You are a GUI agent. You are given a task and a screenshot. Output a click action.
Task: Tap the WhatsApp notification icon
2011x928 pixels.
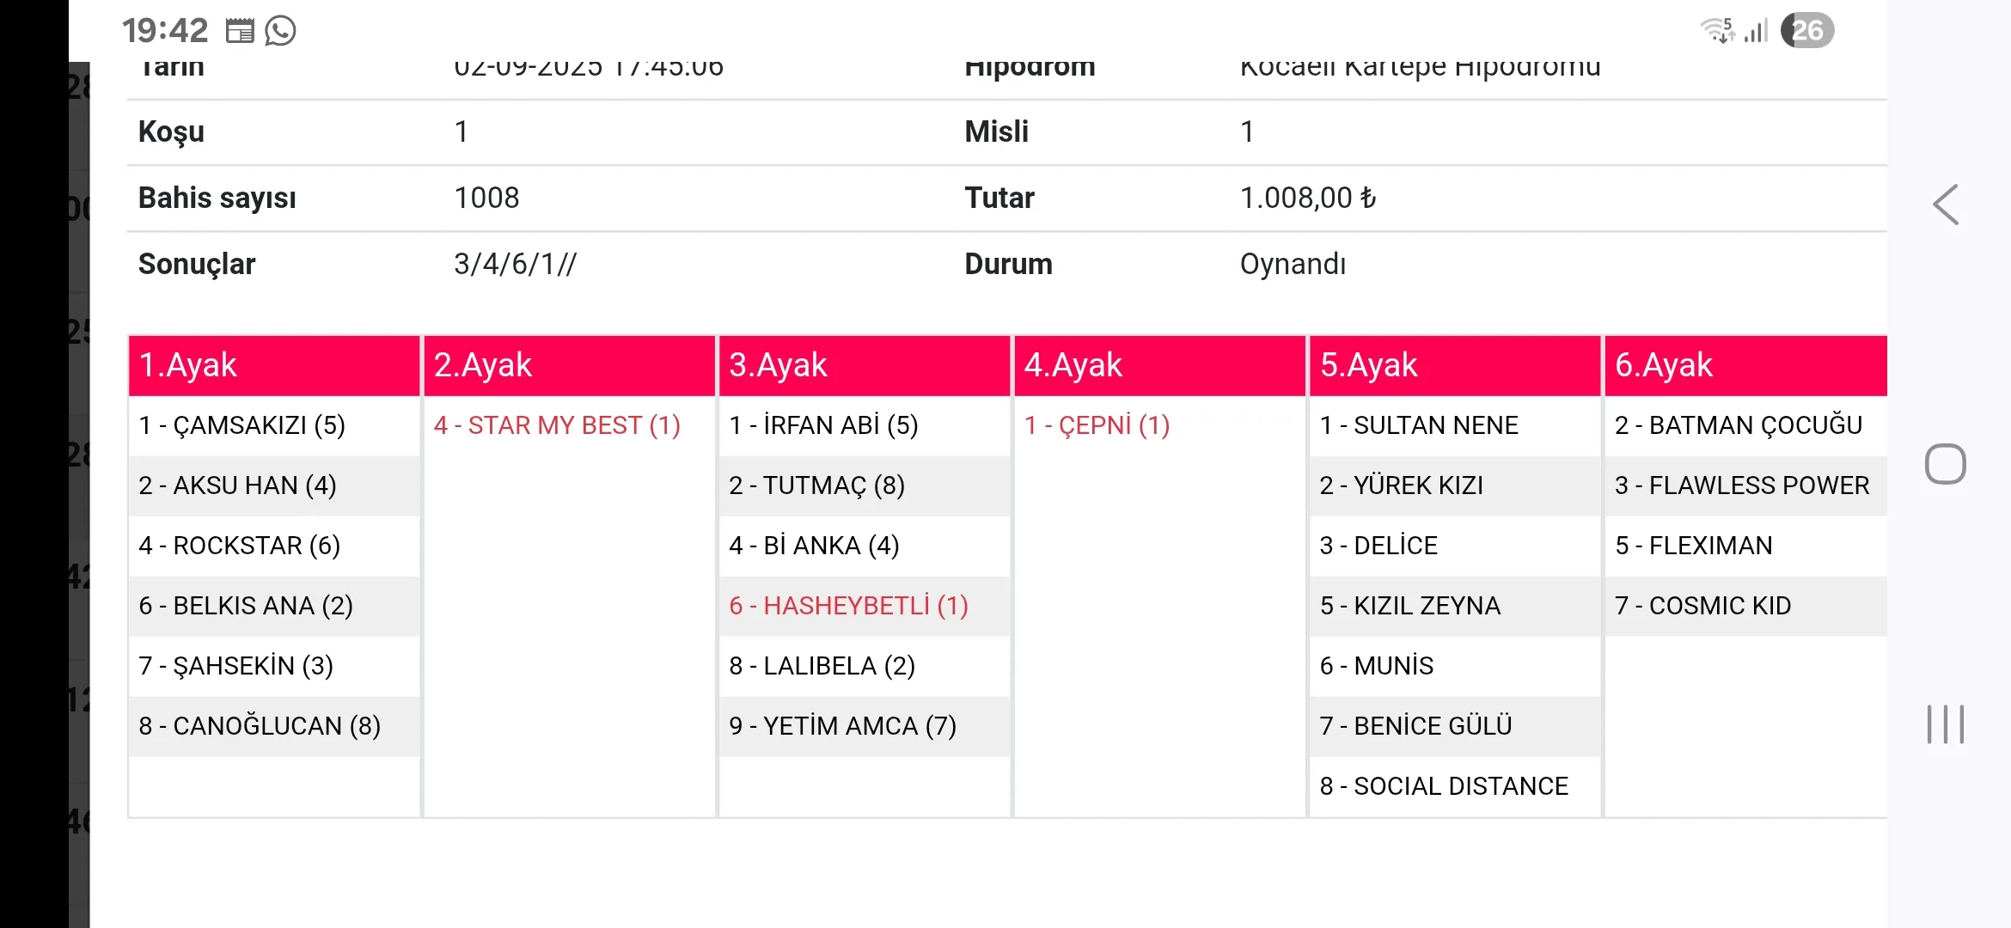click(x=280, y=31)
